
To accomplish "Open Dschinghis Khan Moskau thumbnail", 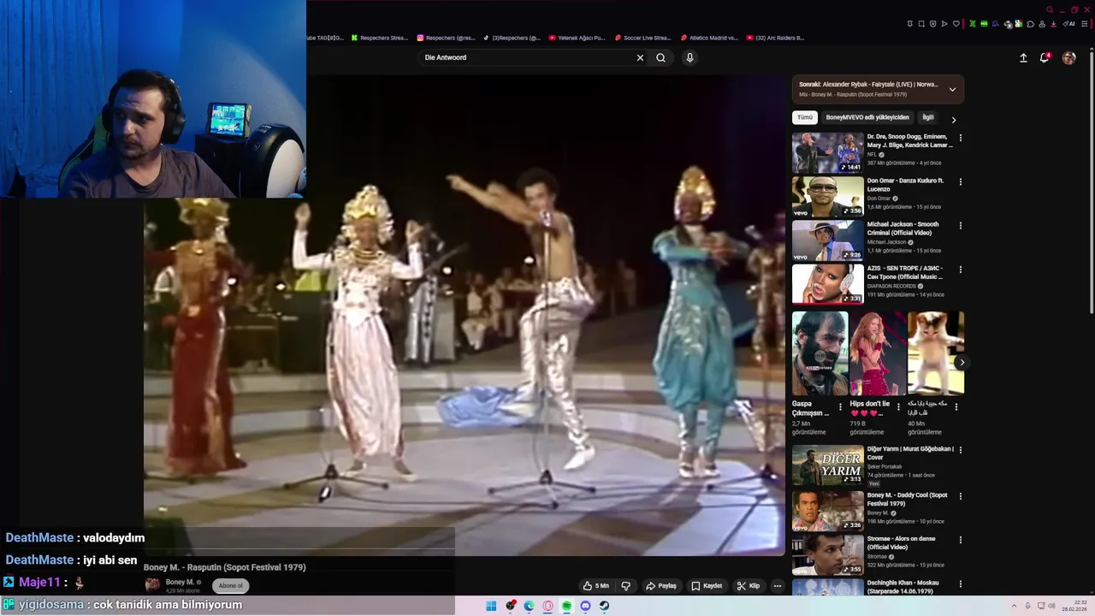I will 827,587.
